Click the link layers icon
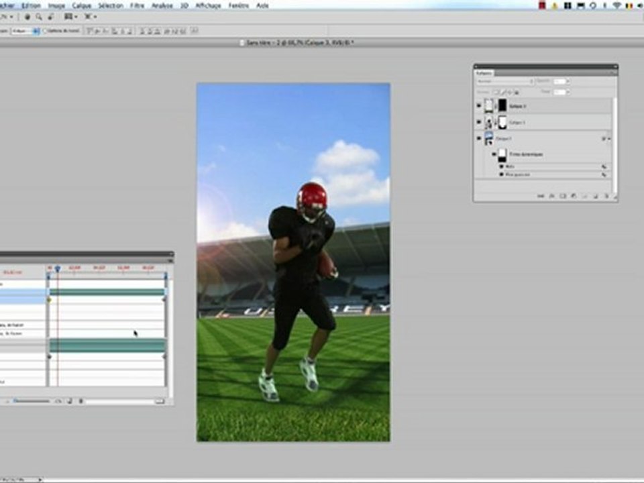The height and width of the screenshot is (483, 644). [541, 197]
